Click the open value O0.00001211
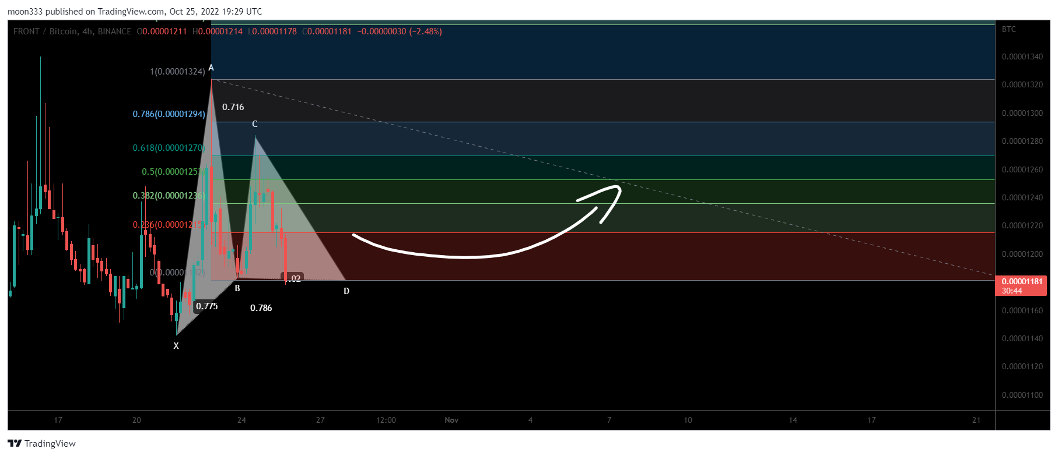Image resolution: width=1058 pixels, height=456 pixels. point(162,31)
